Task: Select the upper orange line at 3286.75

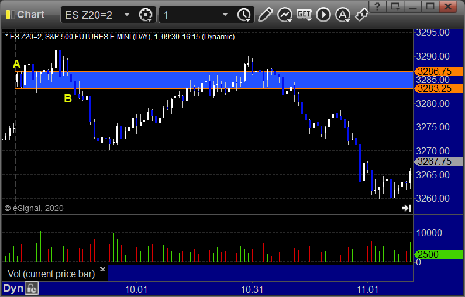Action: click(x=213, y=71)
